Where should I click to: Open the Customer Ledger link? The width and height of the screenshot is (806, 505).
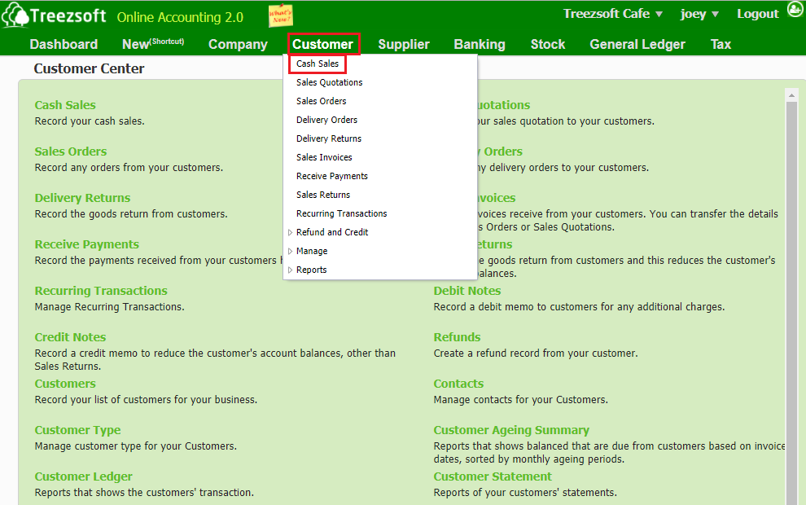[x=83, y=476]
